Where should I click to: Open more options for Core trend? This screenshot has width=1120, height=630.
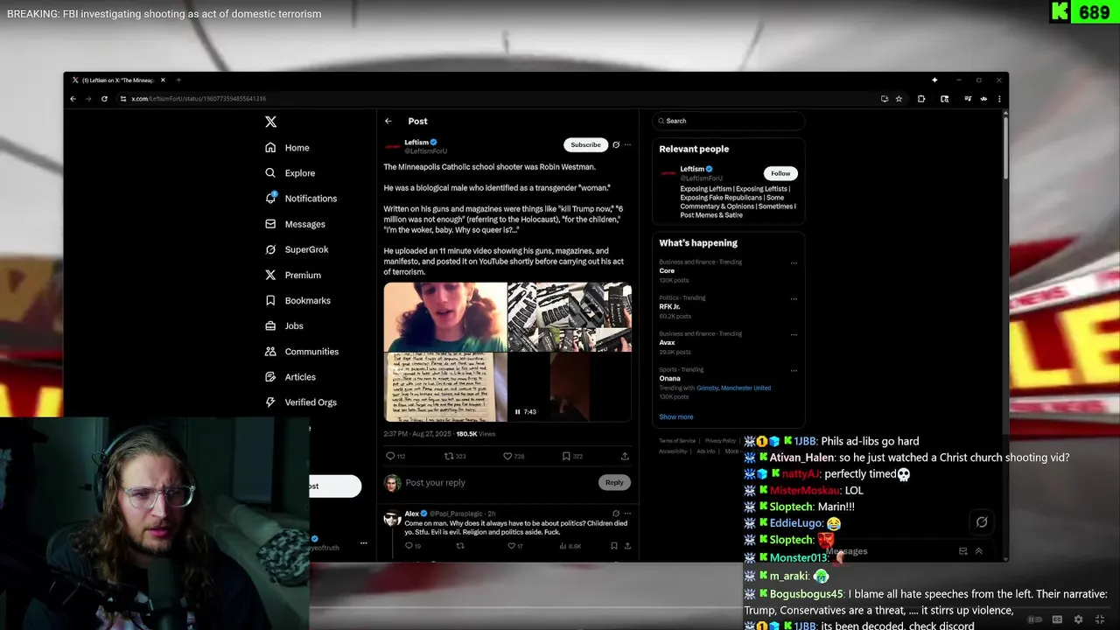pyautogui.click(x=794, y=262)
